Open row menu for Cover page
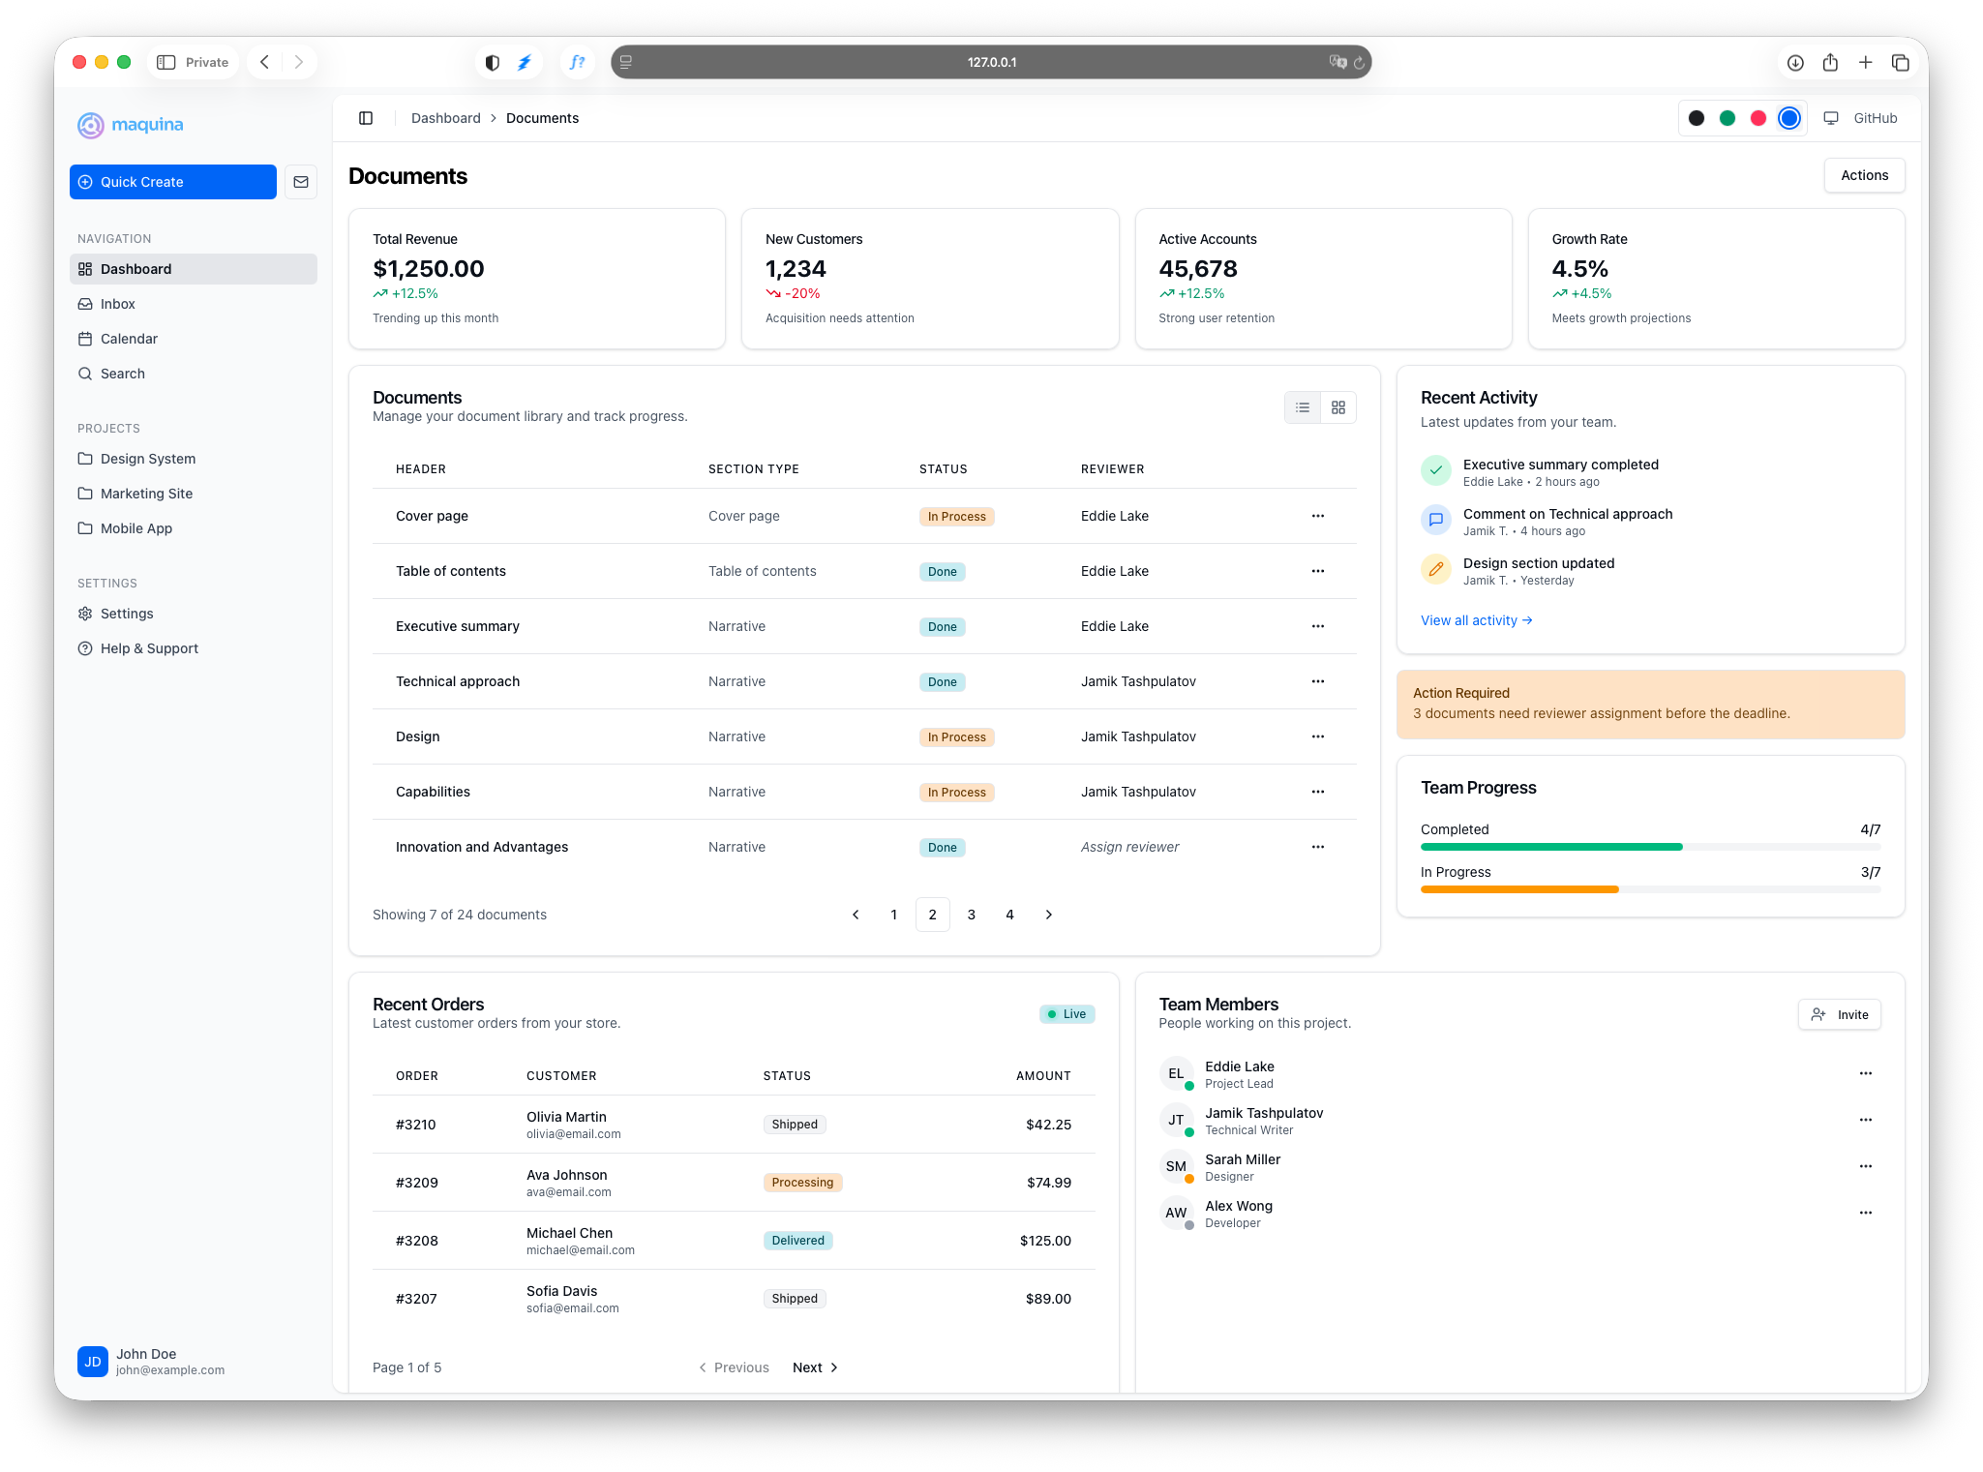The width and height of the screenshot is (1983, 1472). [1317, 516]
